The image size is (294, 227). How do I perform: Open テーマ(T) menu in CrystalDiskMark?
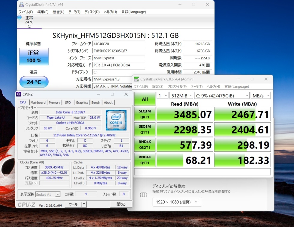pos(197,86)
